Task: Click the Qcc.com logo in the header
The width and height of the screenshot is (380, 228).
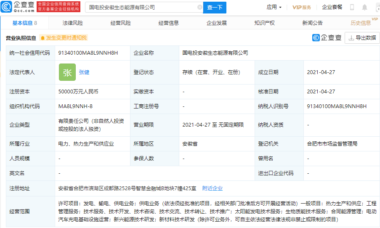Action: (x=18, y=7)
